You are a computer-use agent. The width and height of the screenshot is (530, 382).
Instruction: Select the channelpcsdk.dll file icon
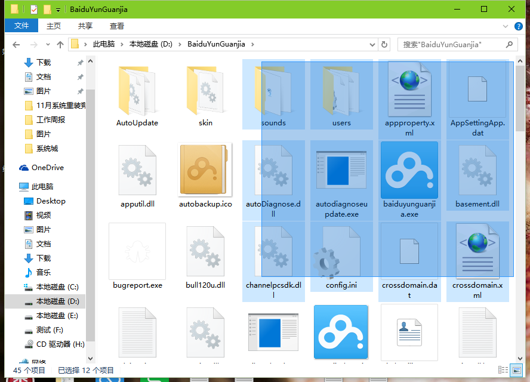click(x=273, y=251)
